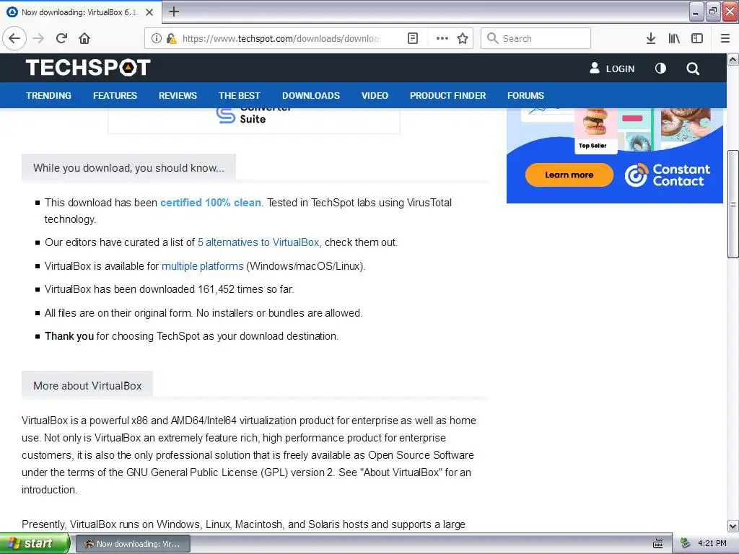Open the Library bookmarks icon
This screenshot has width=739, height=554.
[674, 38]
